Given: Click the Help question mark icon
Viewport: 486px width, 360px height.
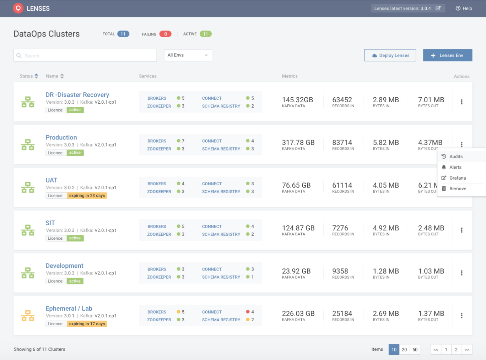Looking at the screenshot, I should [x=458, y=8].
